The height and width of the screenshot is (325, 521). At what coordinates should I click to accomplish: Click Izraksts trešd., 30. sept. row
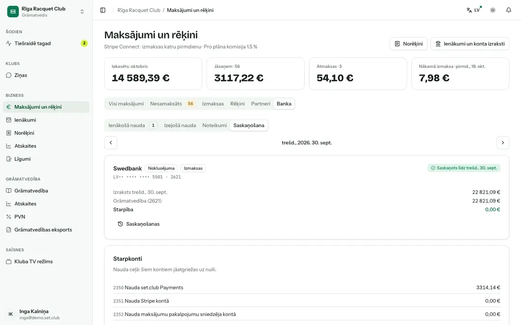(x=307, y=192)
